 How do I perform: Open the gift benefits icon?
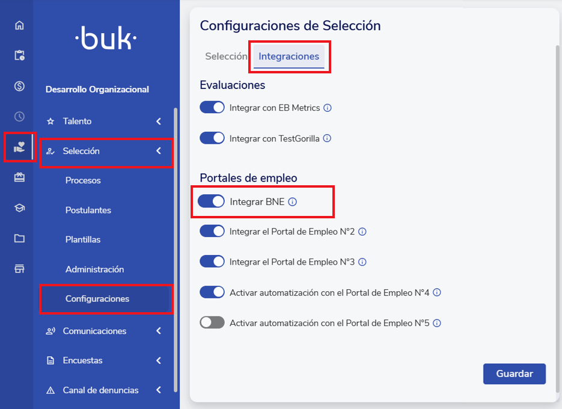pos(19,177)
